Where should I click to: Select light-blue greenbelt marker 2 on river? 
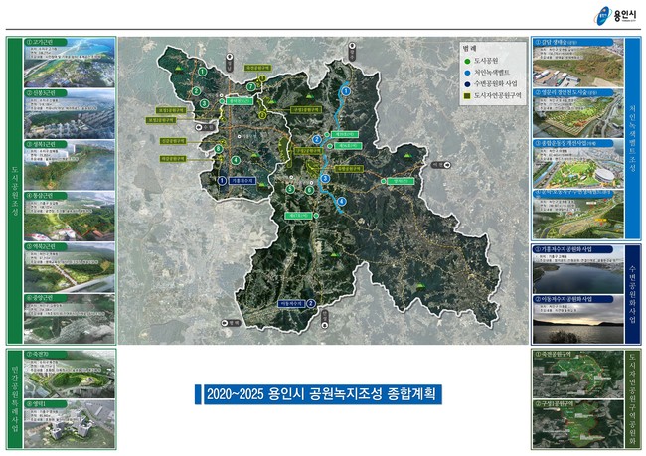(316, 140)
